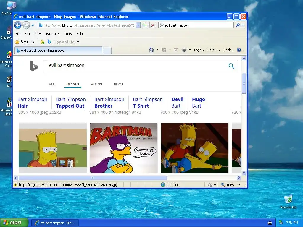This screenshot has width=303, height=227.
Task: Click the Home icon in command bar
Action: point(151,50)
